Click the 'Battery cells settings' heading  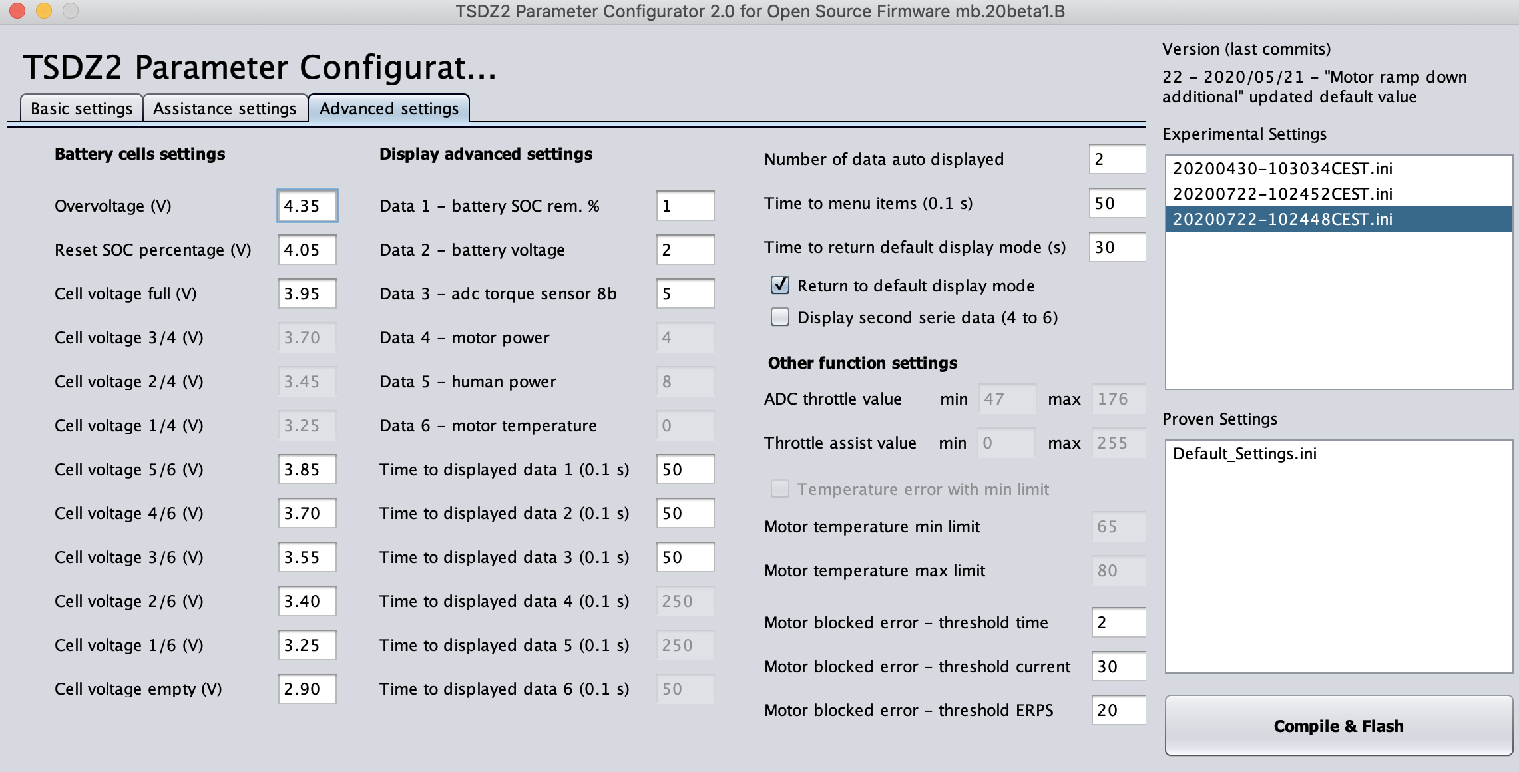coord(140,154)
